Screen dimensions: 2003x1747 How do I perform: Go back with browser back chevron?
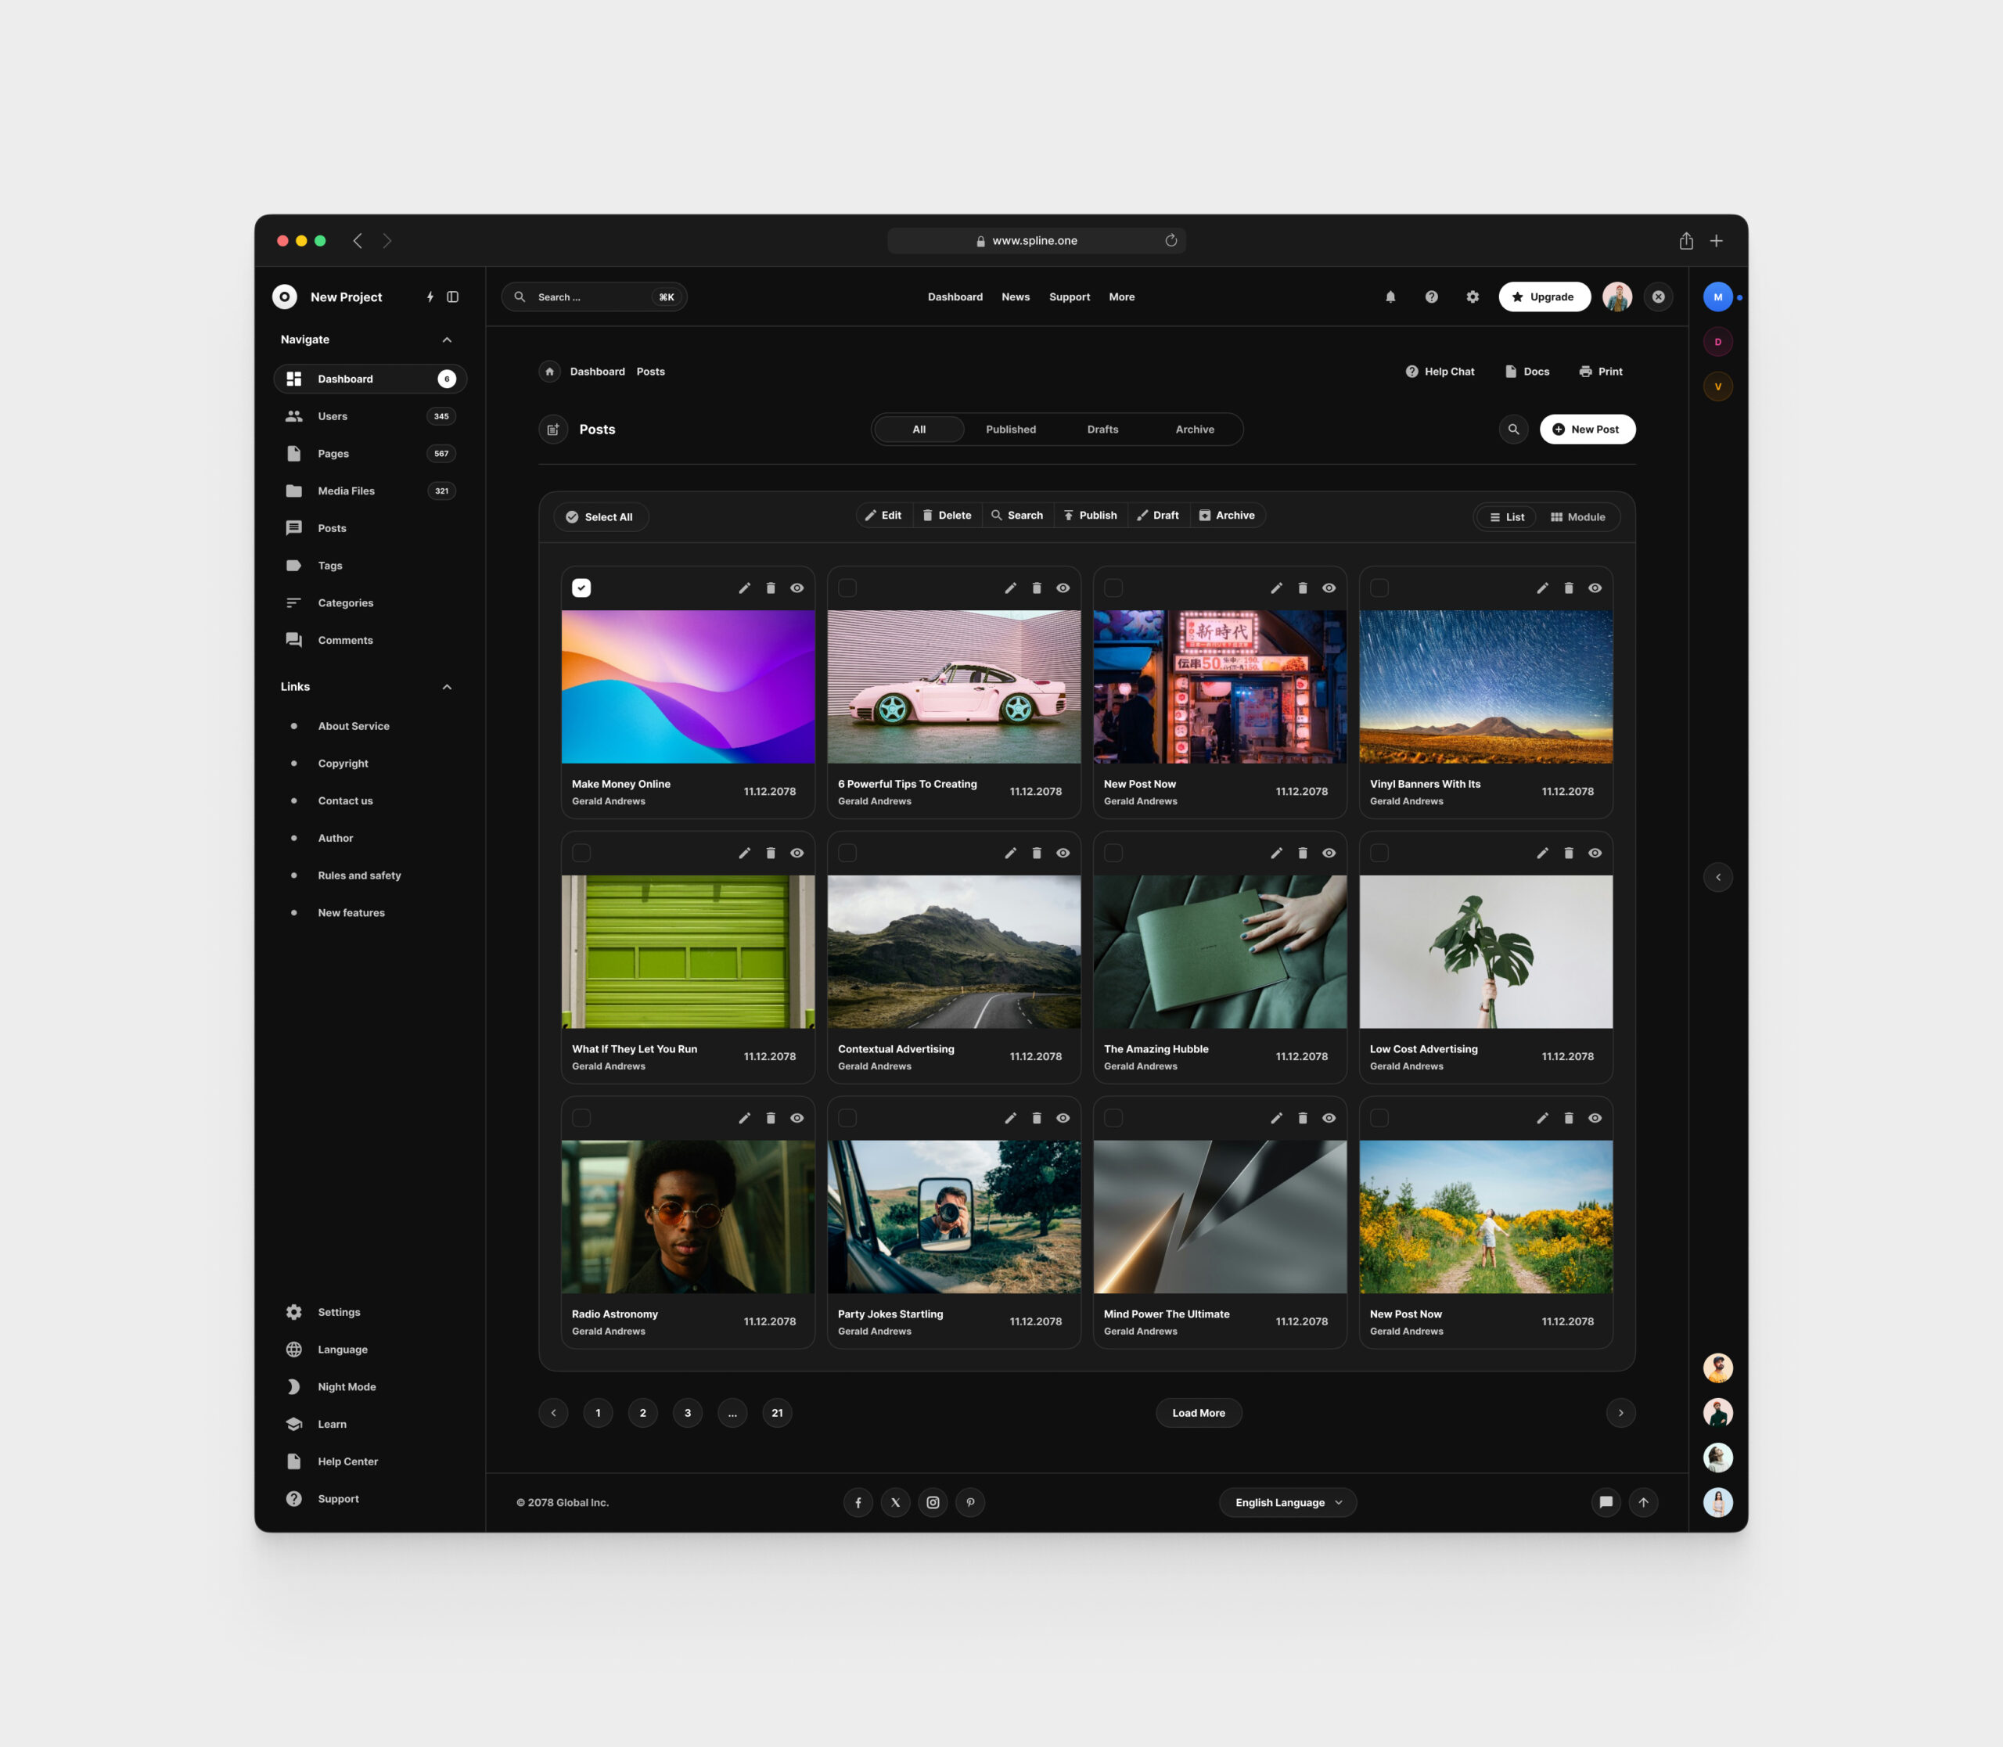(x=358, y=241)
